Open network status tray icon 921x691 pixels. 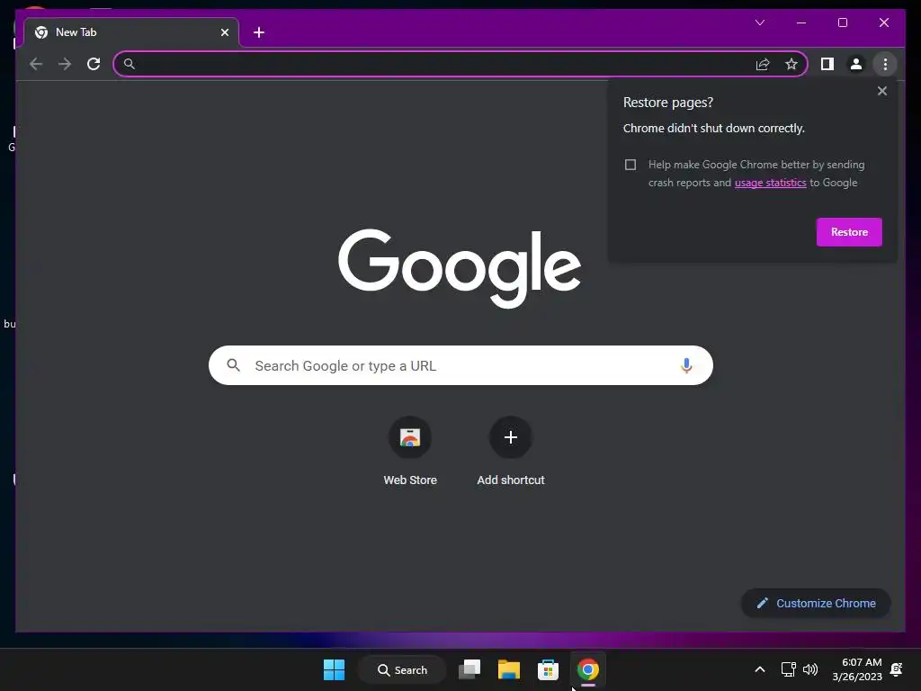tap(788, 669)
